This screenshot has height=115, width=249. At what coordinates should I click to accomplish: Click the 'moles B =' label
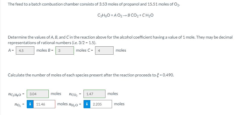[x=45, y=50]
